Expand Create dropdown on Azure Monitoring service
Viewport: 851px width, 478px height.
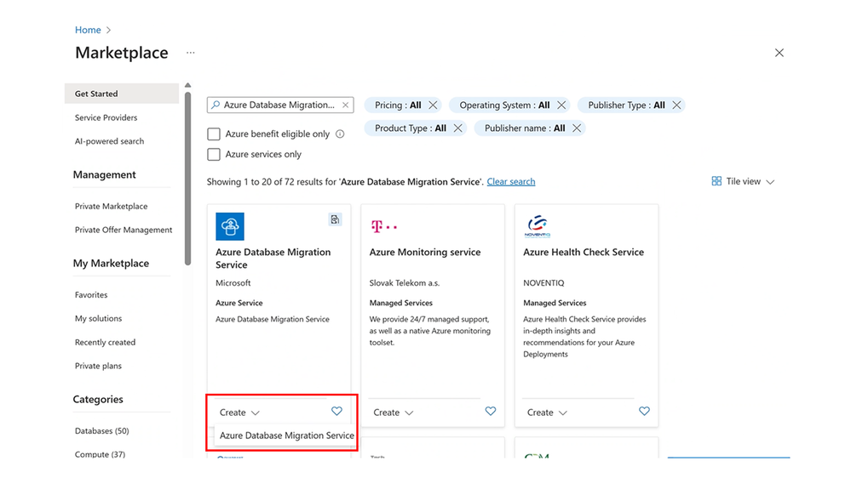[x=393, y=413]
